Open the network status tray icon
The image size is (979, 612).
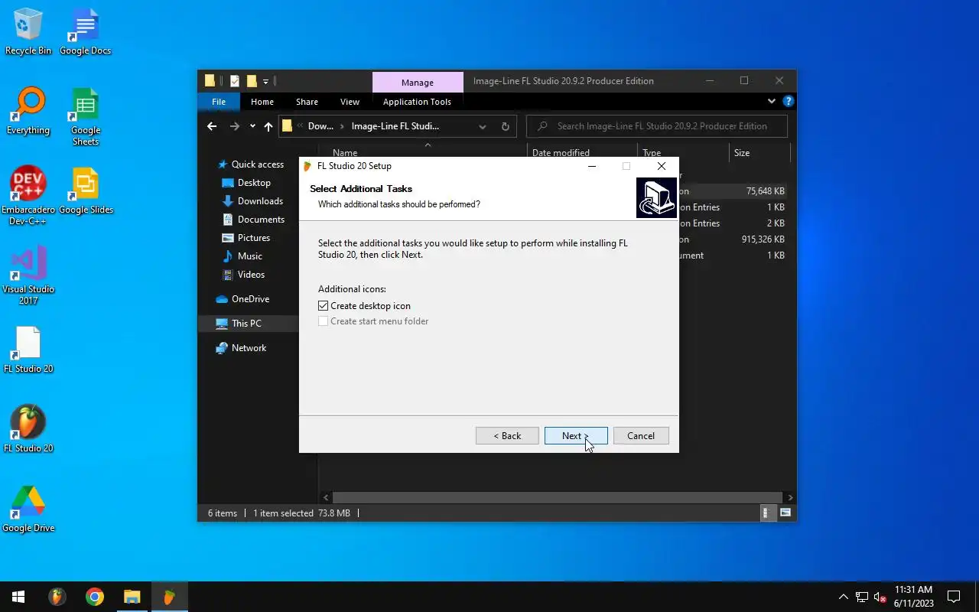862,597
